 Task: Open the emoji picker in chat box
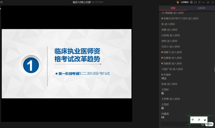(203, 124)
